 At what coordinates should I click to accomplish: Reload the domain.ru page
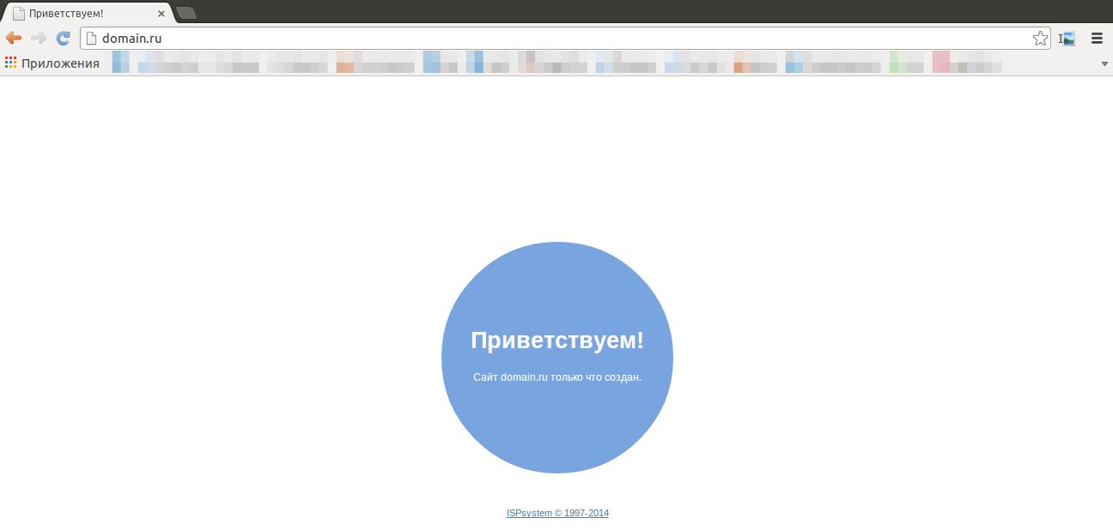tap(63, 38)
